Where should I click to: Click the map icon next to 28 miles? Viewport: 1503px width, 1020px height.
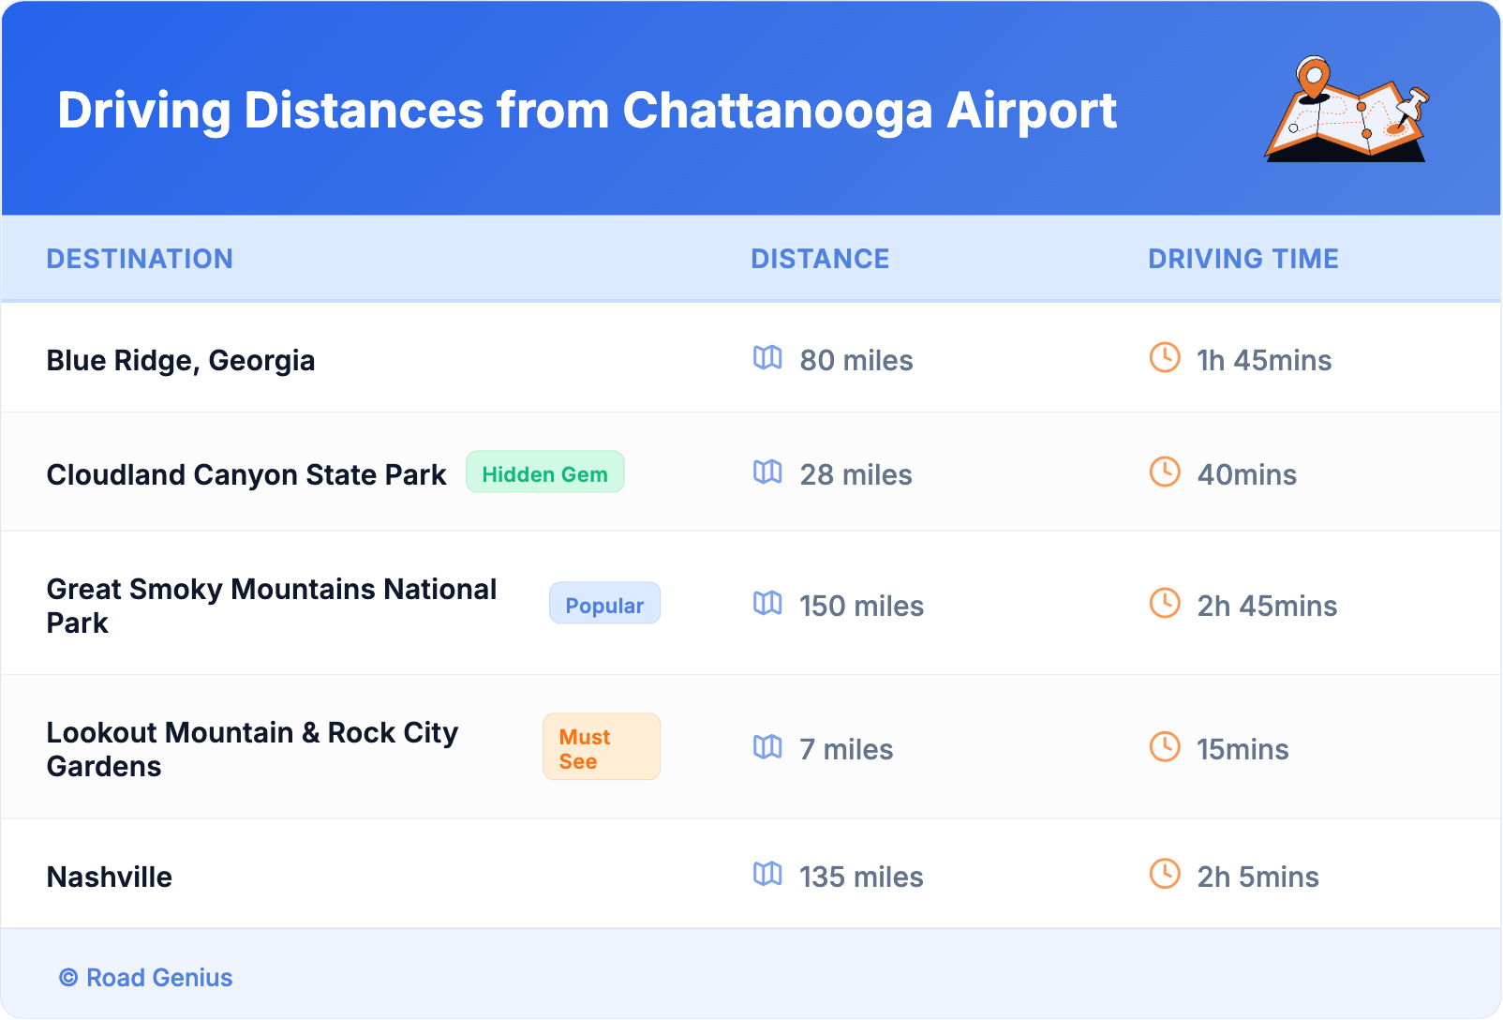(767, 472)
